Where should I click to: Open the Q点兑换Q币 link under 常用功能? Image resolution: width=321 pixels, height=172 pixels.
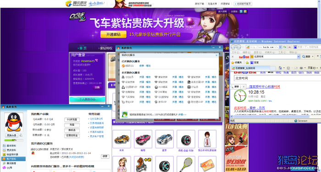tap(96, 119)
